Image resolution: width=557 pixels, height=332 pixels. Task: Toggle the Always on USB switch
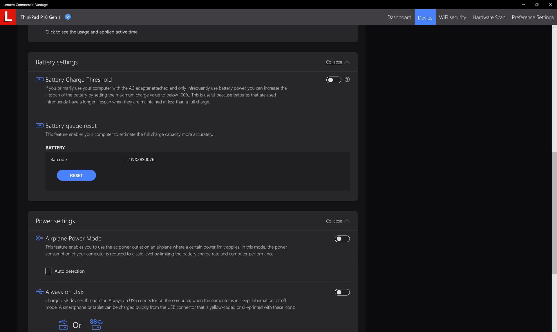[342, 292]
